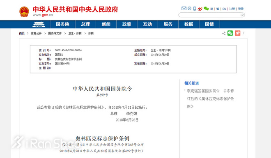
Task: Click the 第699号 subtitle
Action: [x=102, y=95]
